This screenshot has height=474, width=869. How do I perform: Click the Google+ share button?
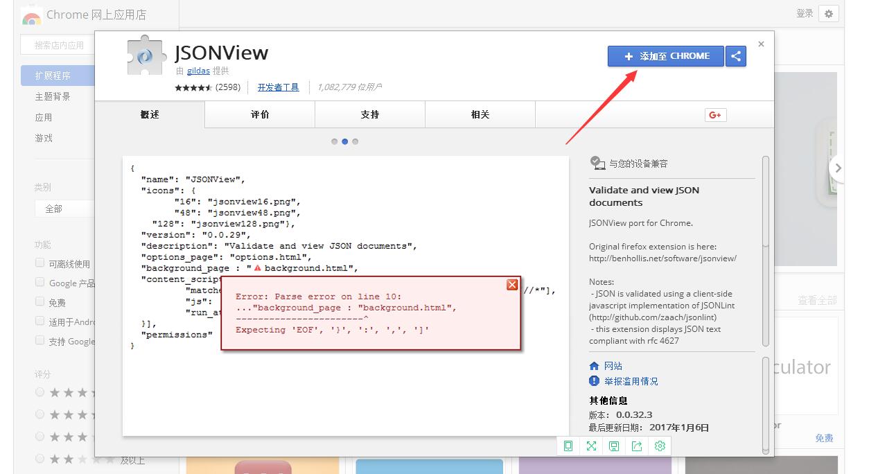715,115
